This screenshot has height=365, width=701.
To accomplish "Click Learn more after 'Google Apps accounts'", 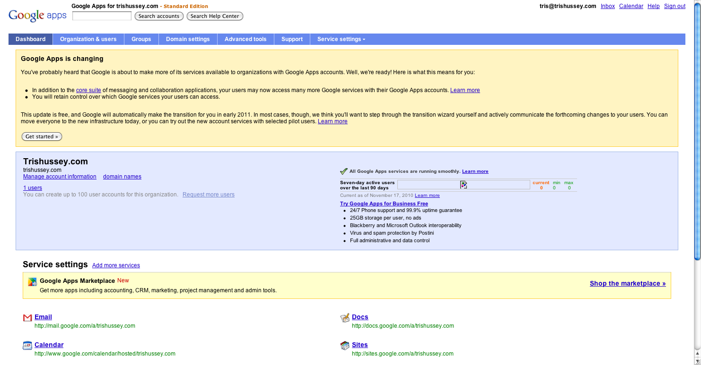I will [x=465, y=90].
